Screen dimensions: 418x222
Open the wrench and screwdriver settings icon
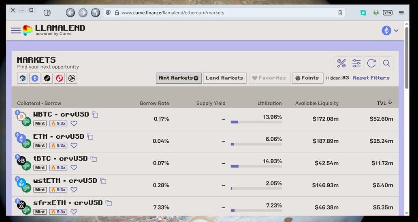click(x=341, y=63)
